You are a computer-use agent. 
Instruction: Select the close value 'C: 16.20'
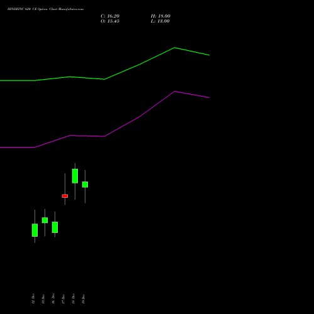pyautogui.click(x=110, y=16)
